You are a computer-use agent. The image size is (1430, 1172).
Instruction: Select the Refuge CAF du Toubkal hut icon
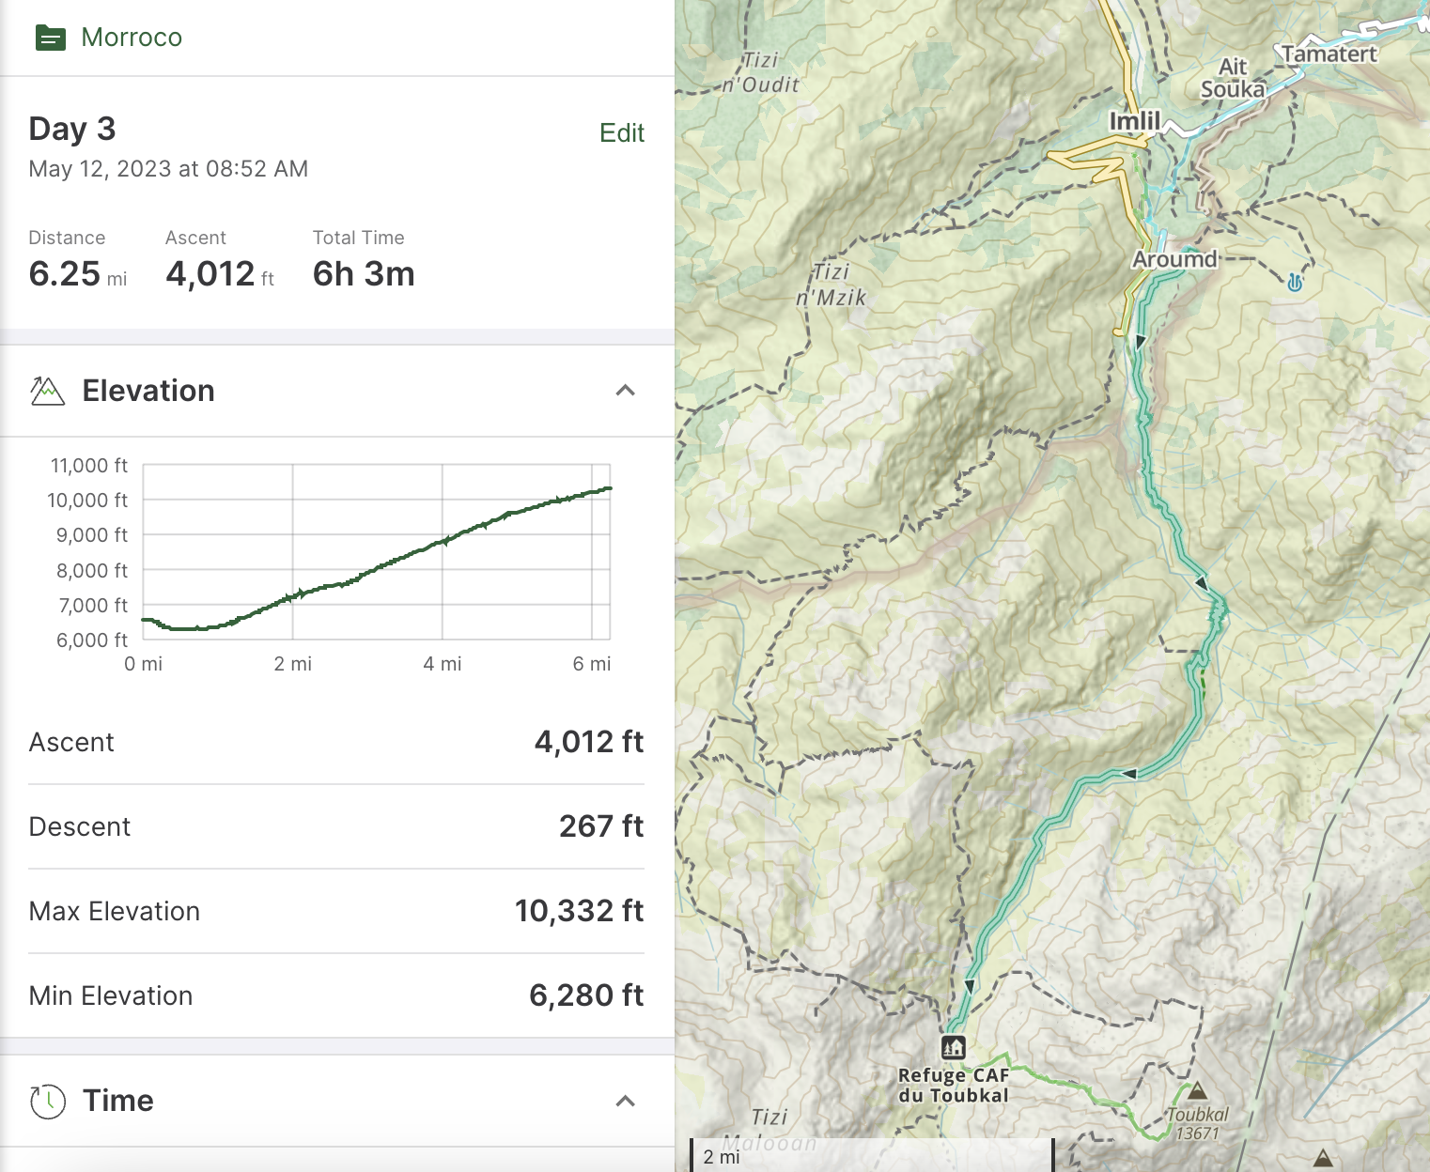[x=953, y=1048]
